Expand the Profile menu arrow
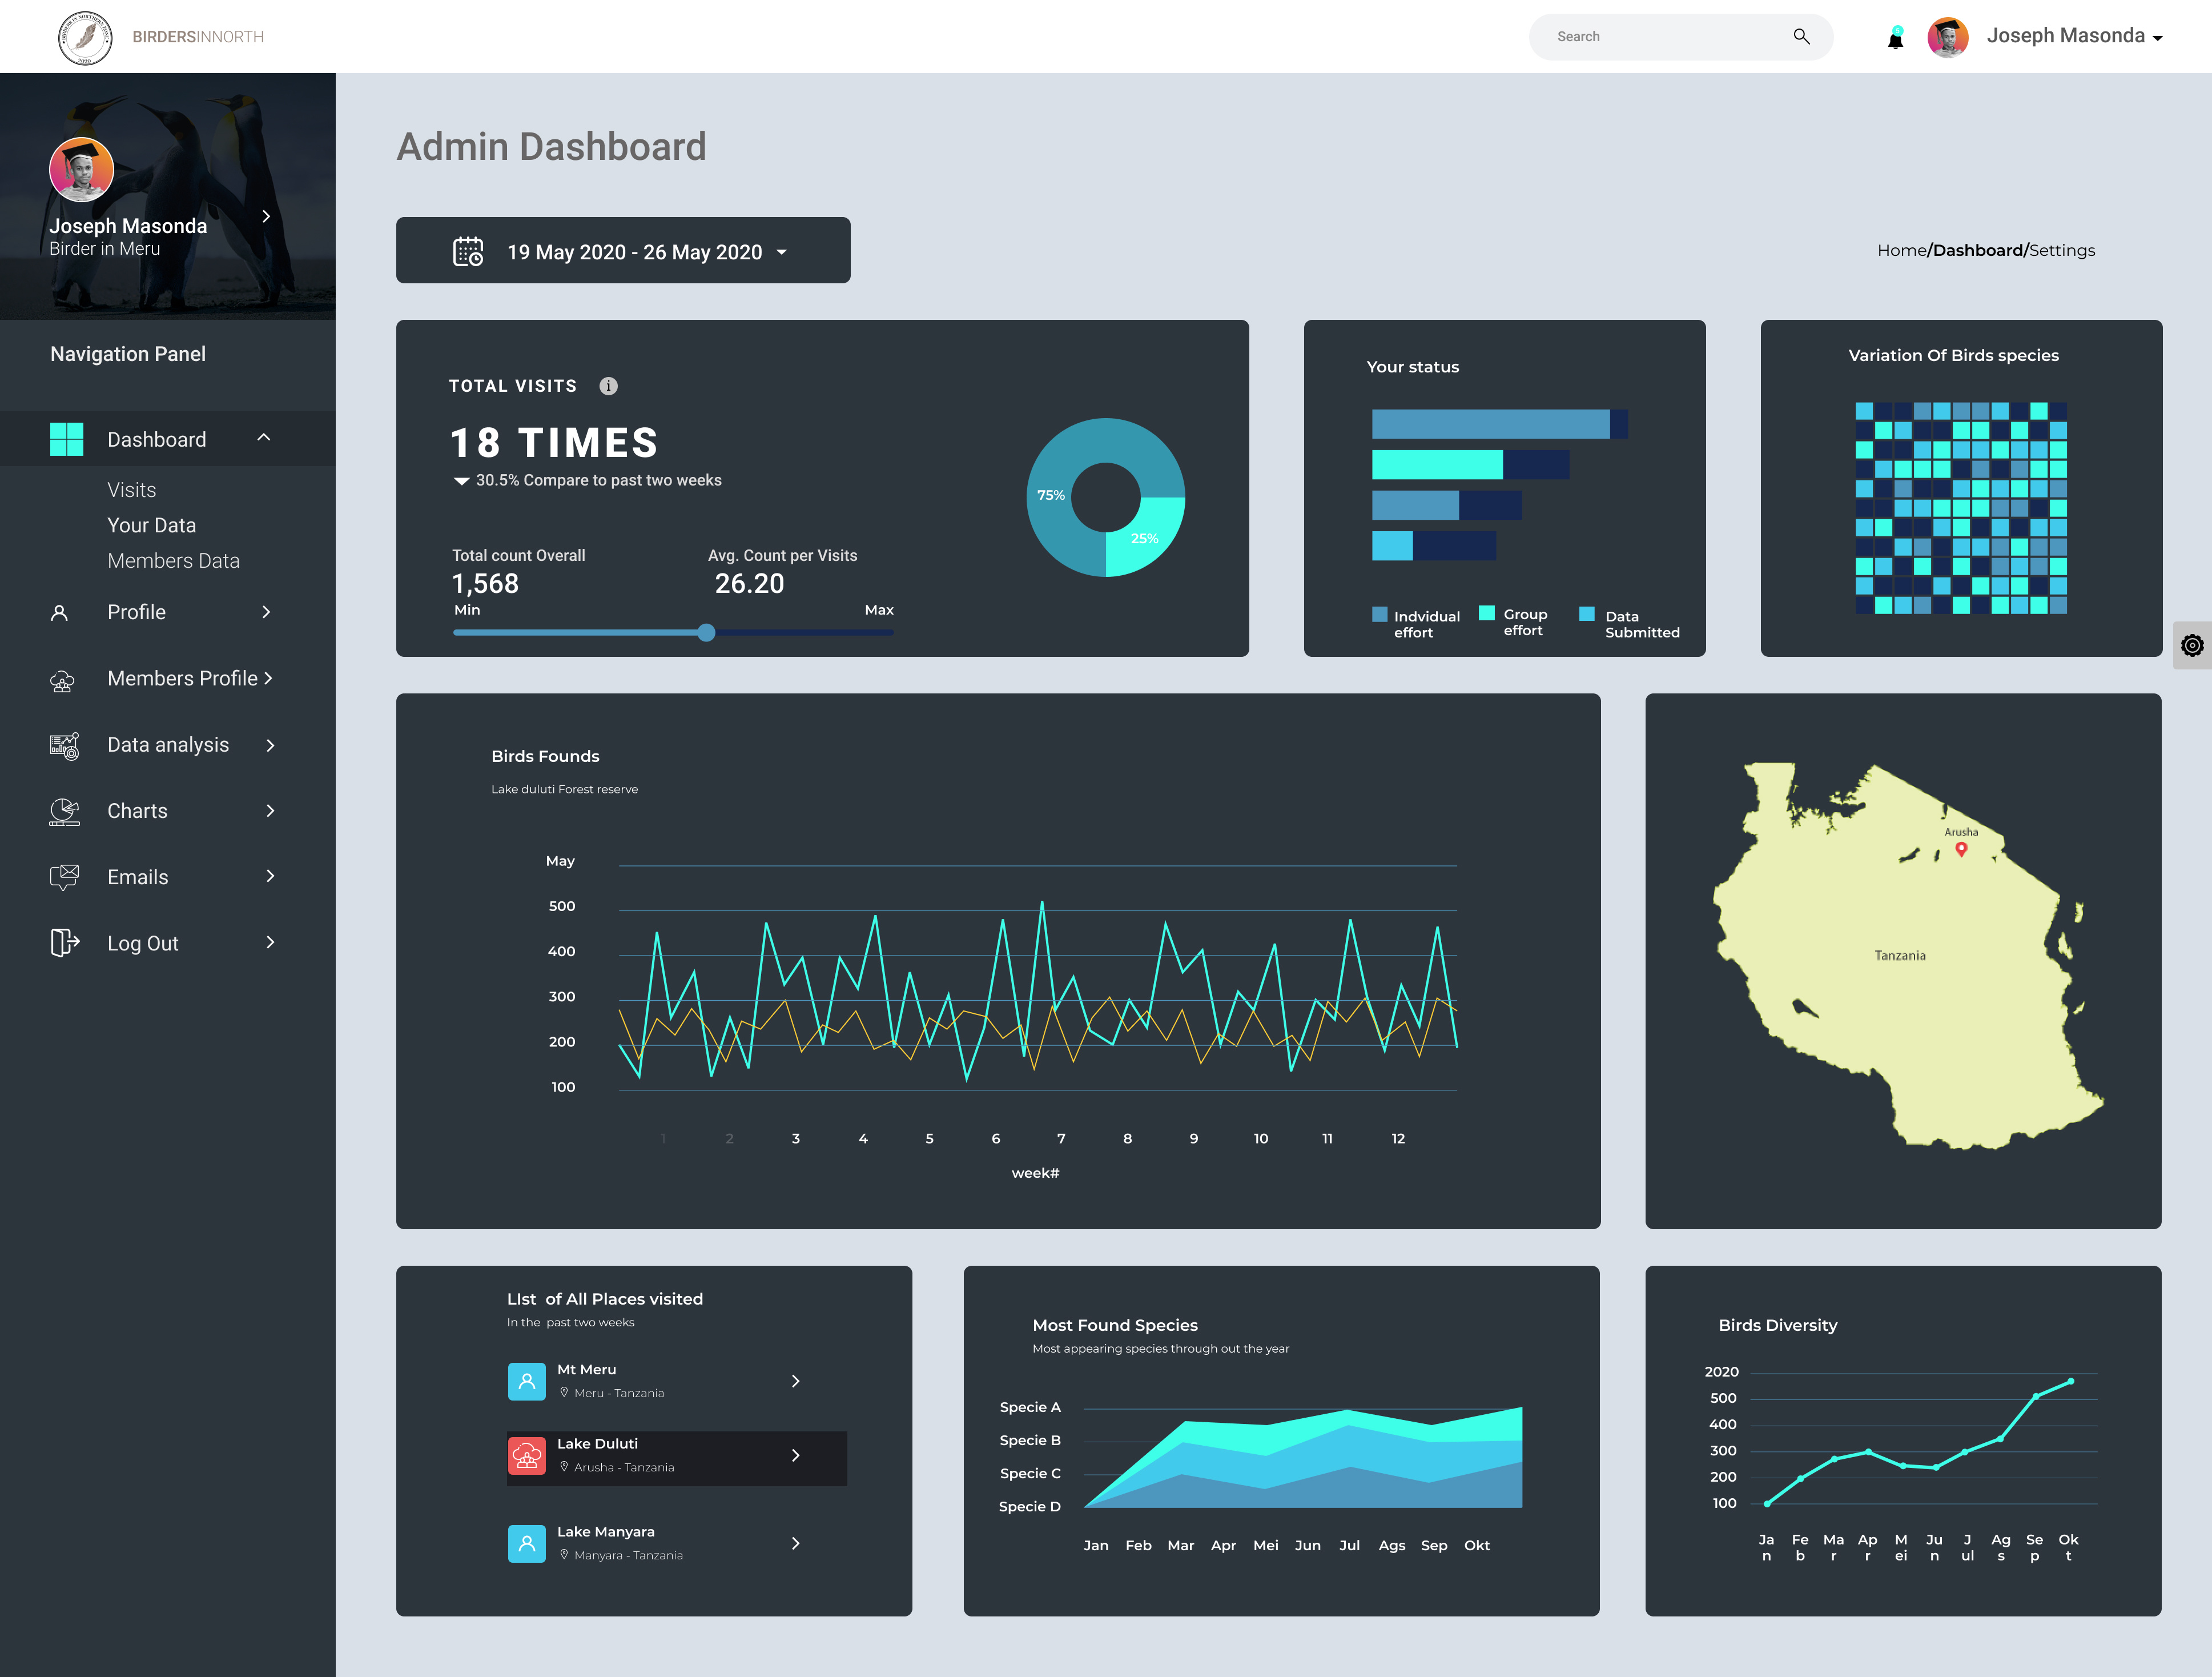This screenshot has height=1677, width=2212. click(266, 612)
